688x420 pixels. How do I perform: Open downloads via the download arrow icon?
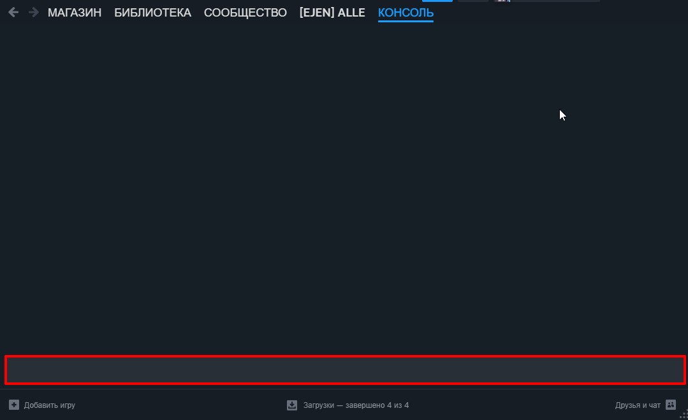tap(292, 405)
